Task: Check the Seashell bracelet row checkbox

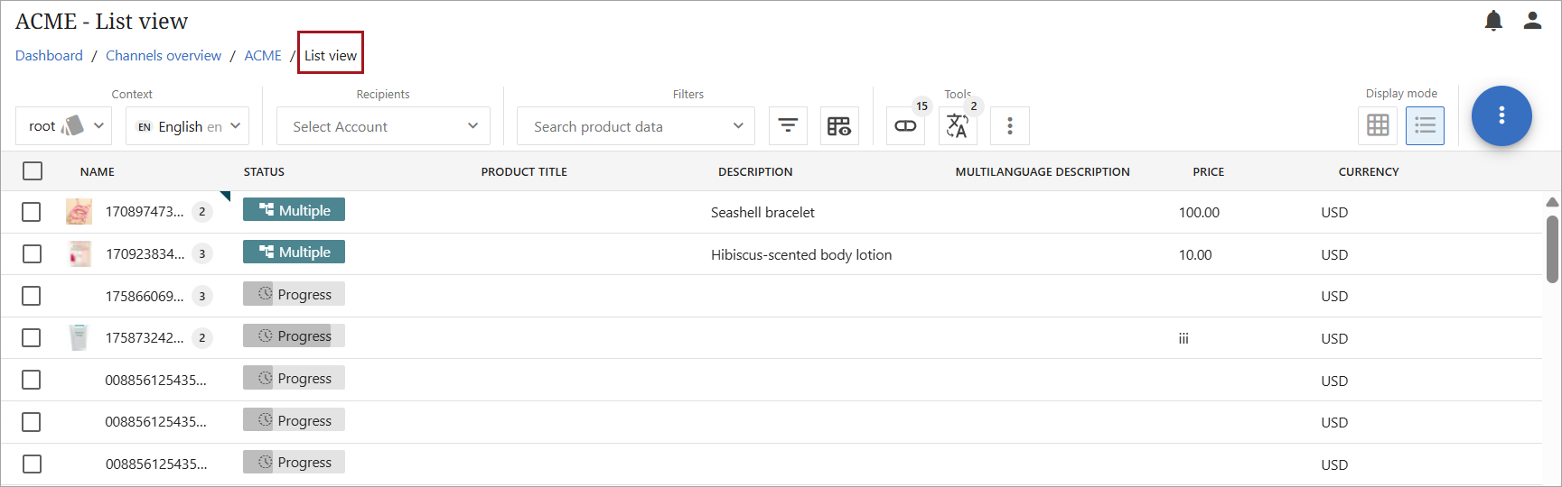Action: click(32, 212)
